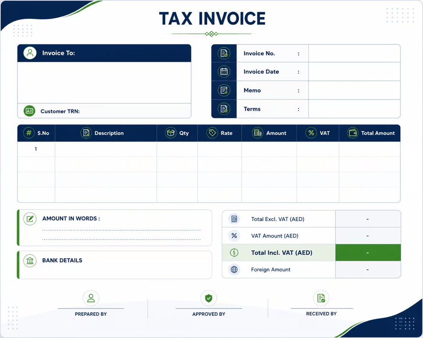Screen dimensions: 423x338
Task: Click the percent icon in VAT header
Action: pos(311,133)
